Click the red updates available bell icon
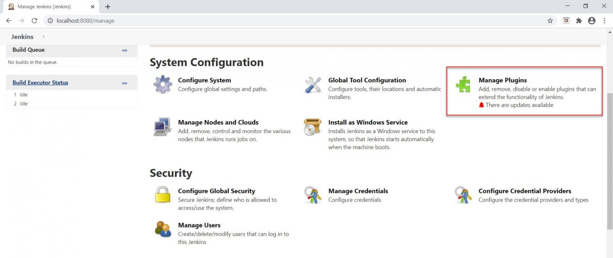 [x=481, y=105]
